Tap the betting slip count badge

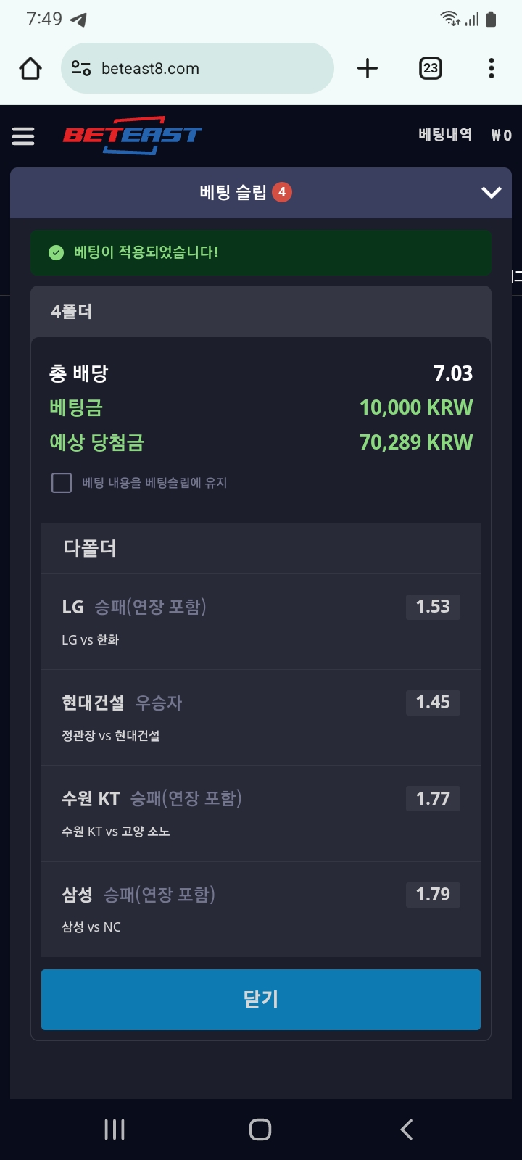282,192
